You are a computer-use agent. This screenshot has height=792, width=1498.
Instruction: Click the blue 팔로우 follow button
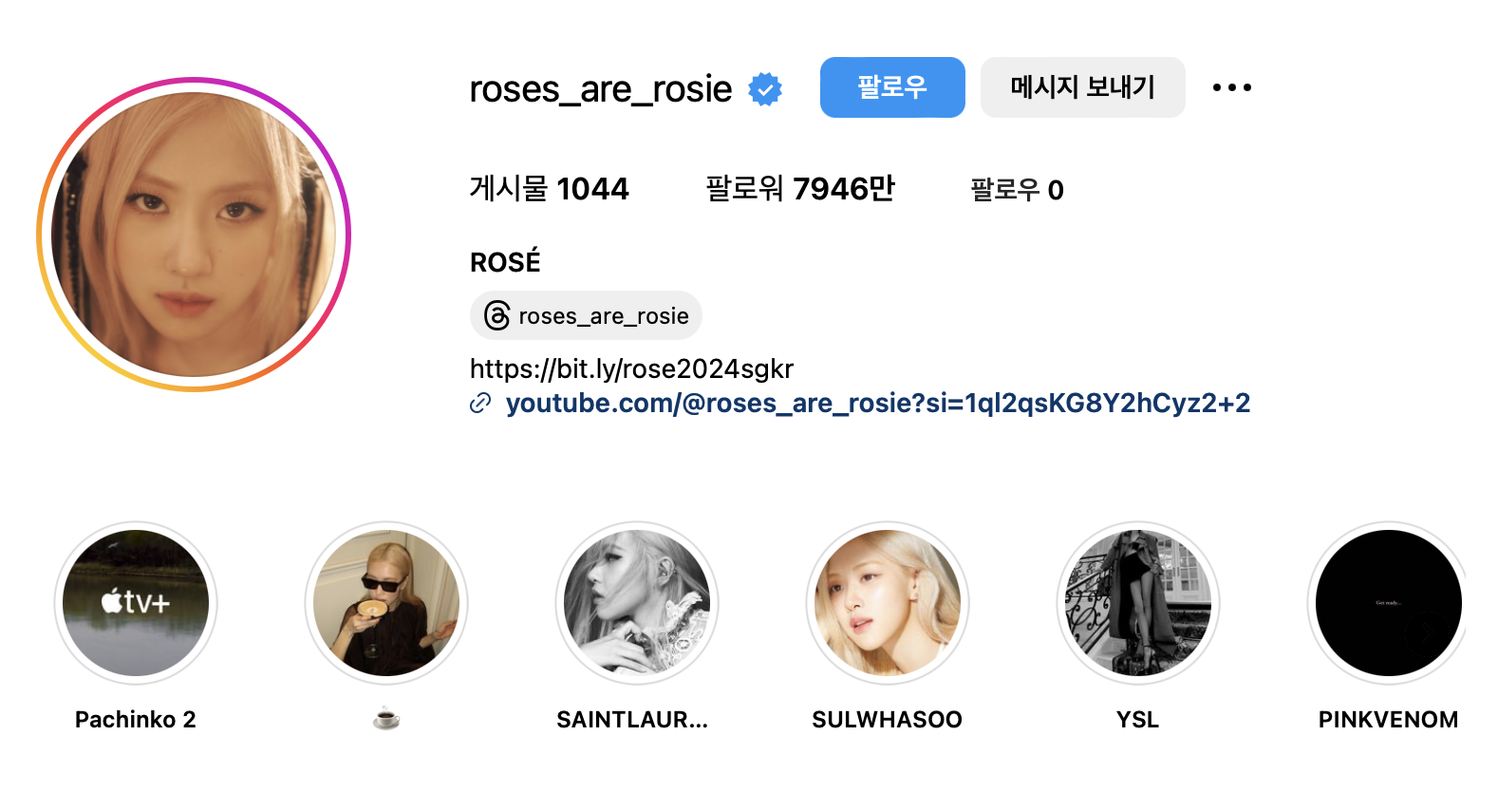[x=892, y=87]
